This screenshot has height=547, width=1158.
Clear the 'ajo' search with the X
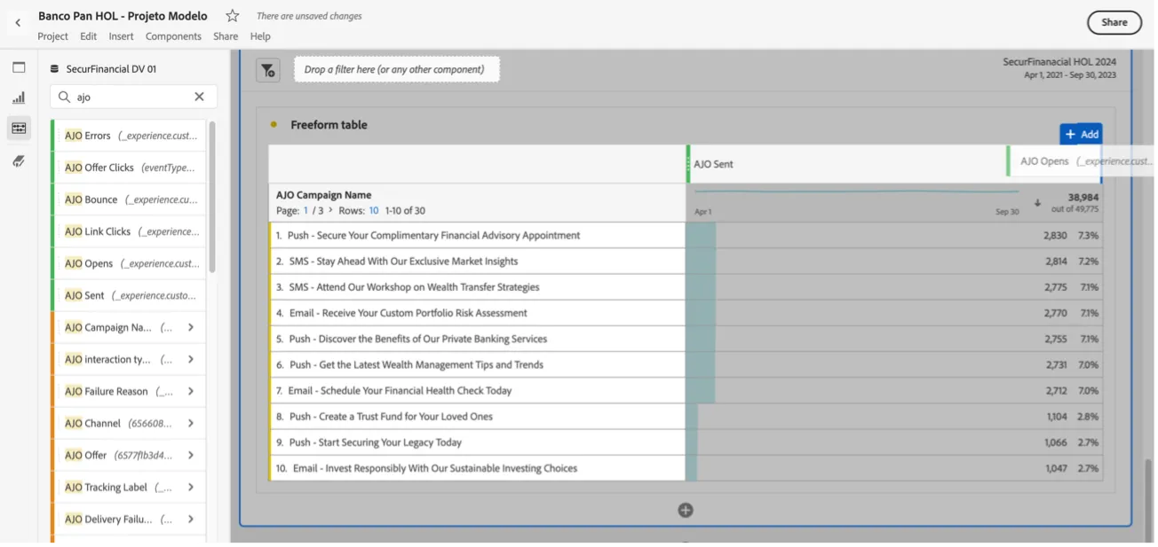point(199,97)
